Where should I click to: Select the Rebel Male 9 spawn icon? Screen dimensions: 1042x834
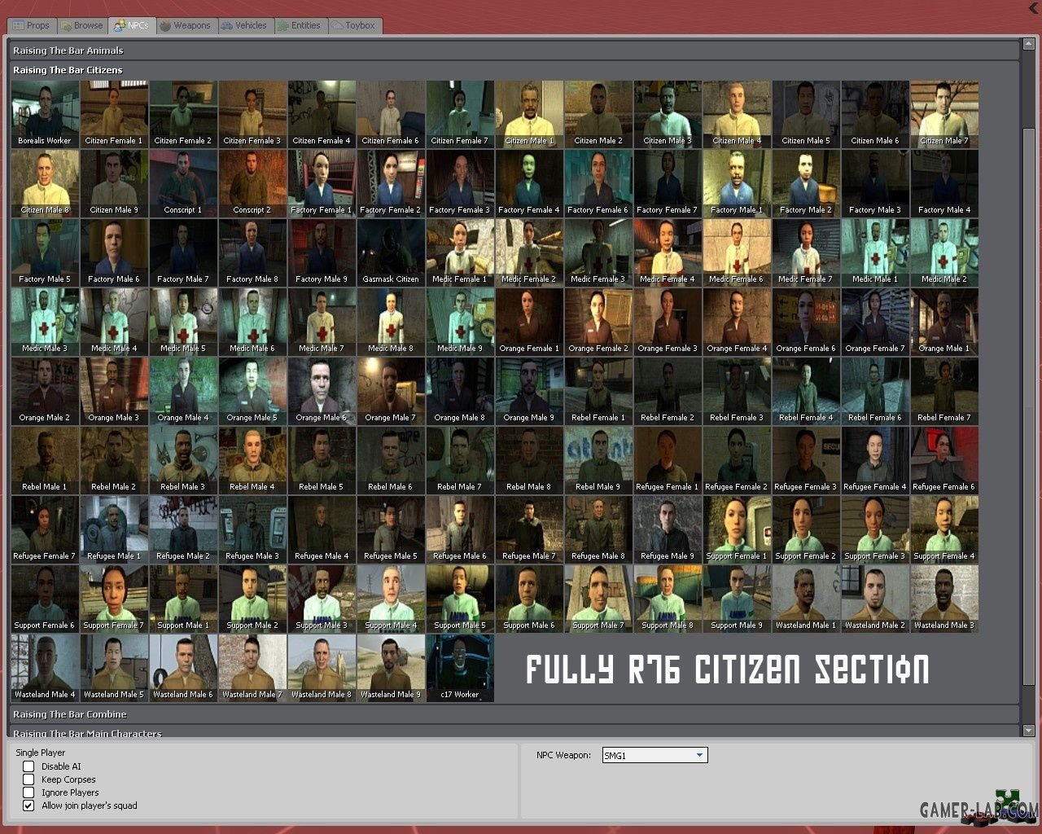(598, 460)
